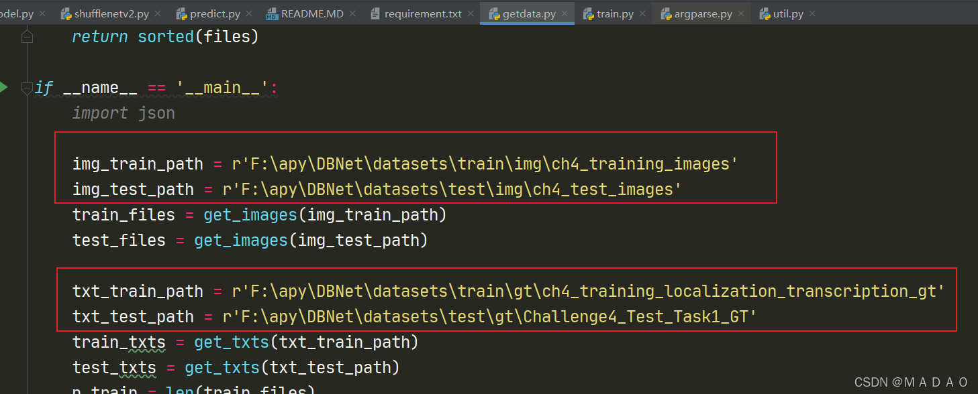This screenshot has width=978, height=394.
Task: Click the text file icon on requirement.txt tab
Action: tap(376, 12)
